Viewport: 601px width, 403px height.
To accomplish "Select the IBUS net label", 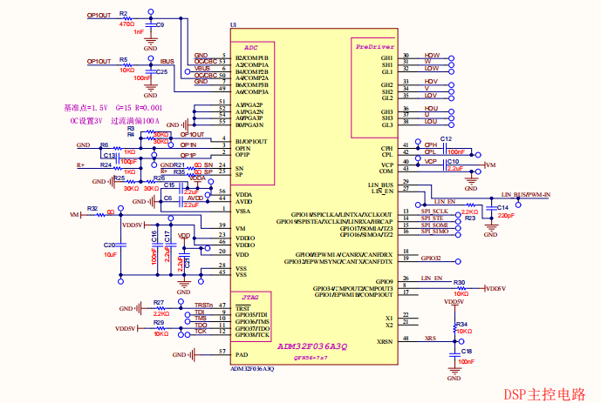I will point(167,61).
